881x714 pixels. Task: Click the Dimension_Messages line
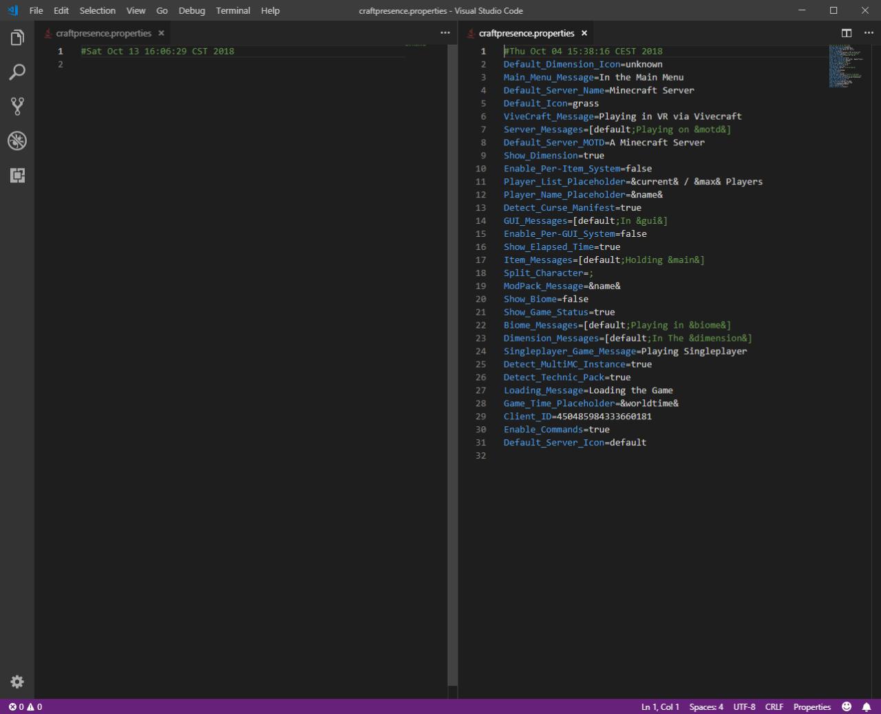coord(628,339)
